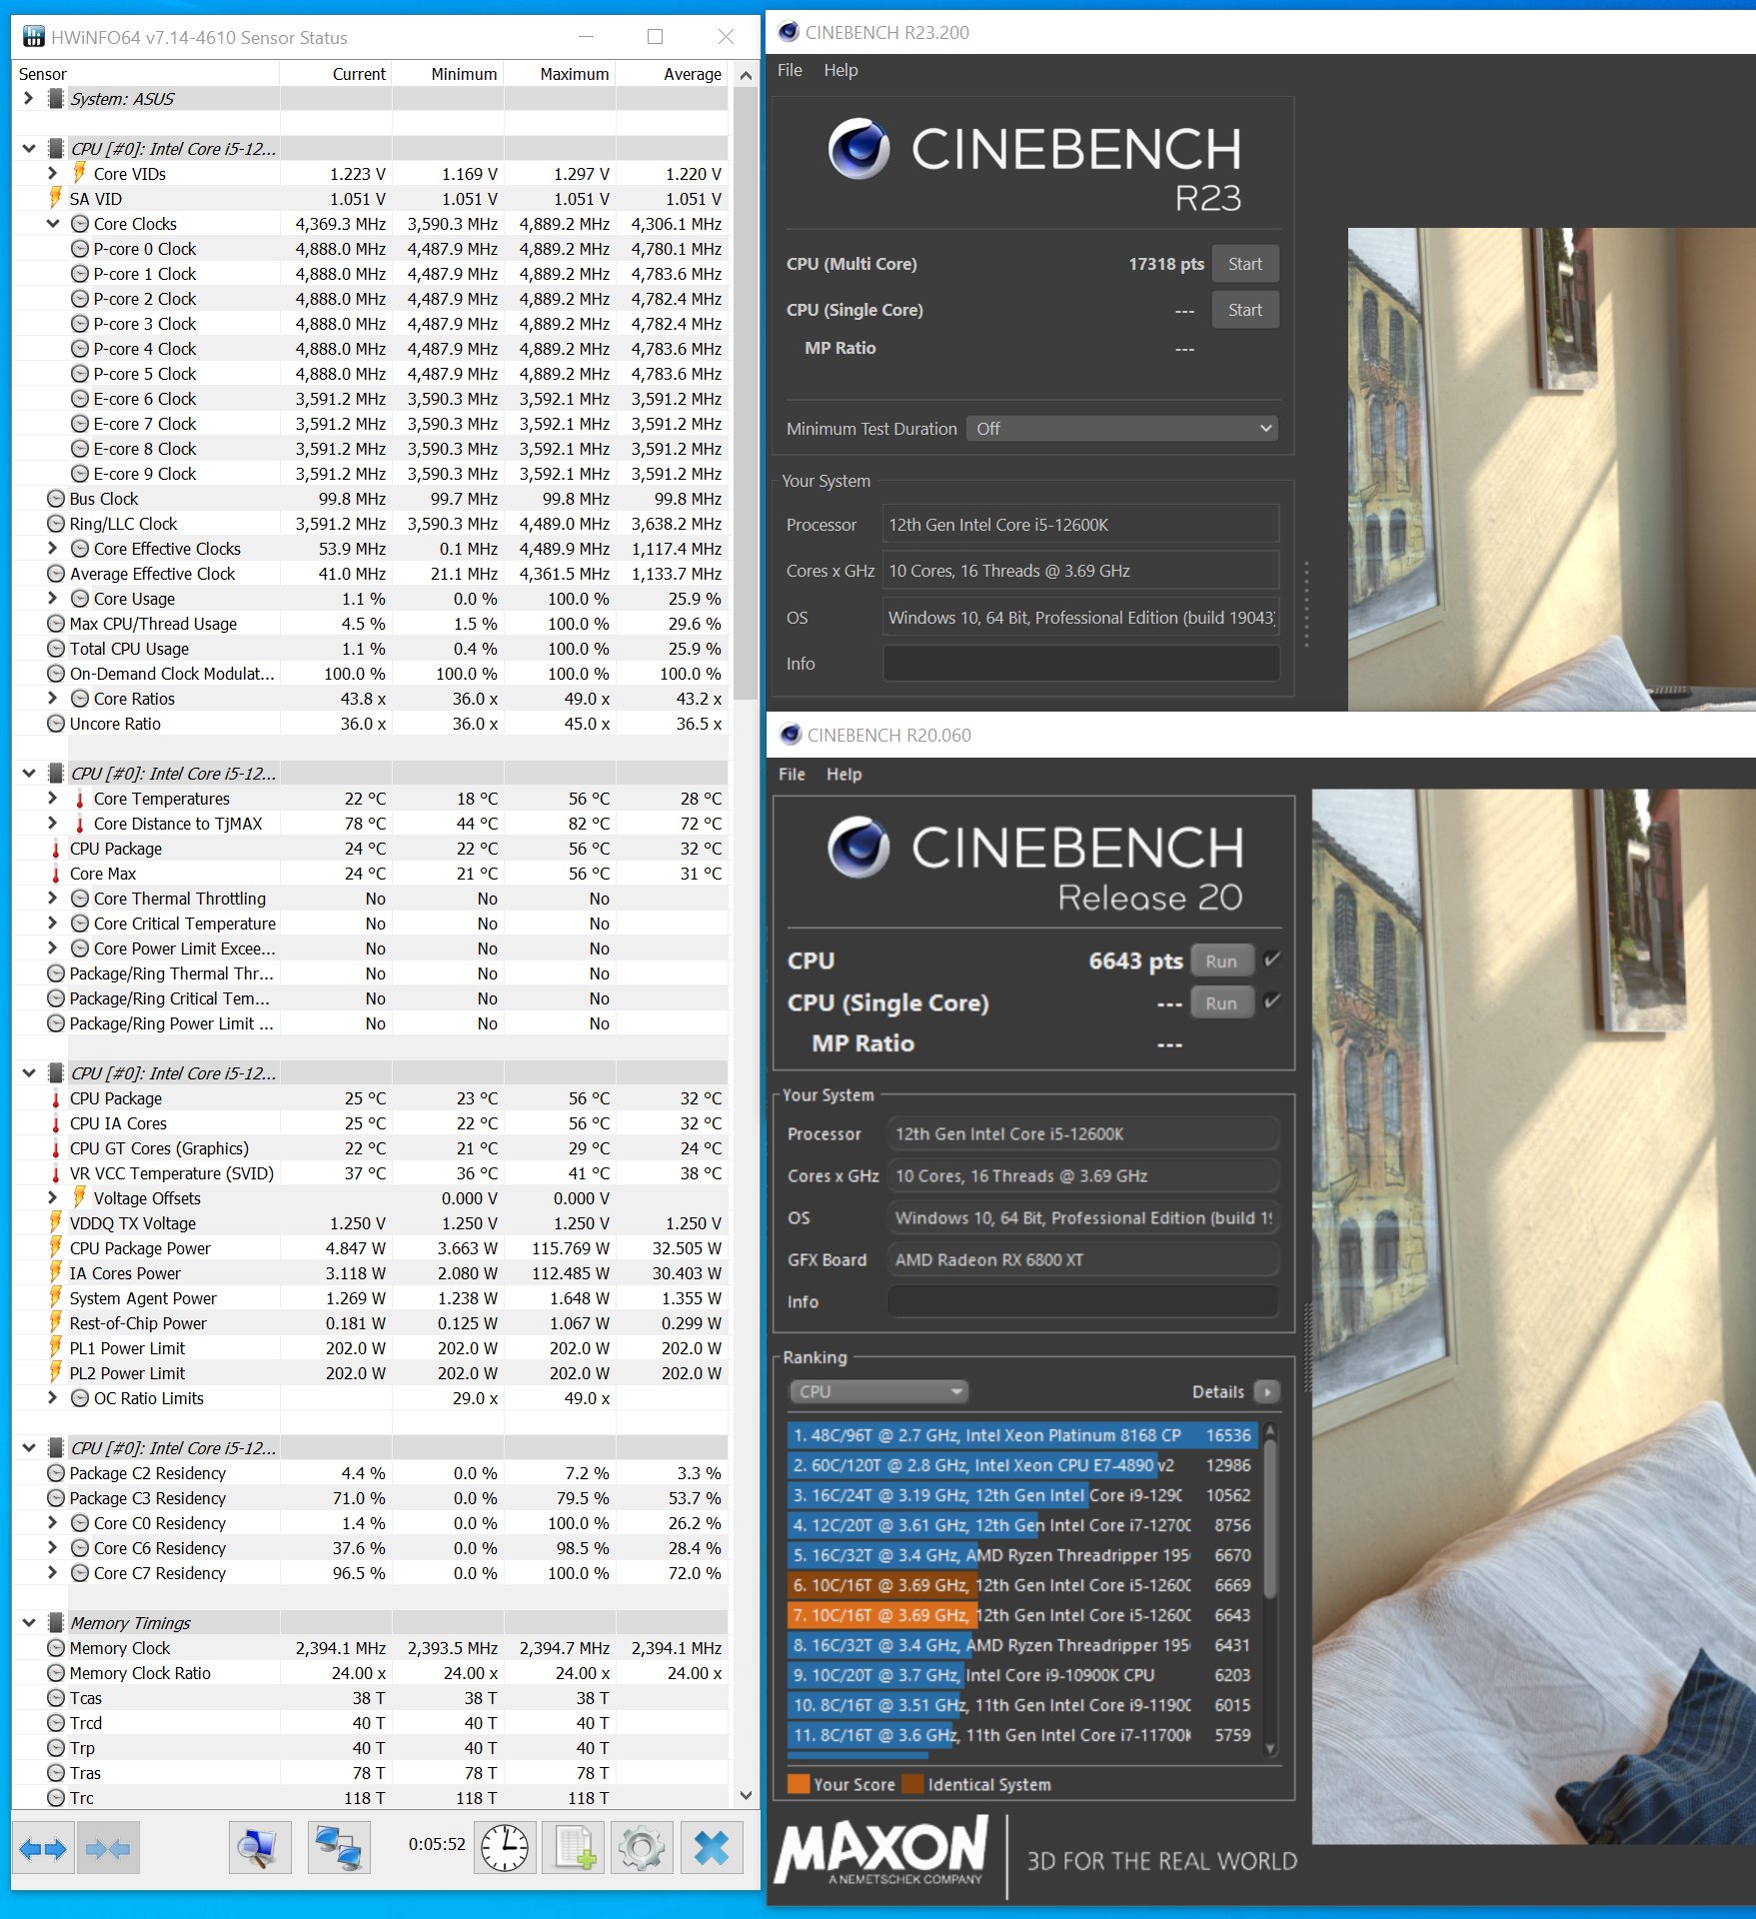Expand the Core Temperatures row
Viewport: 1756px width, 1919px height.
pyautogui.click(x=53, y=799)
